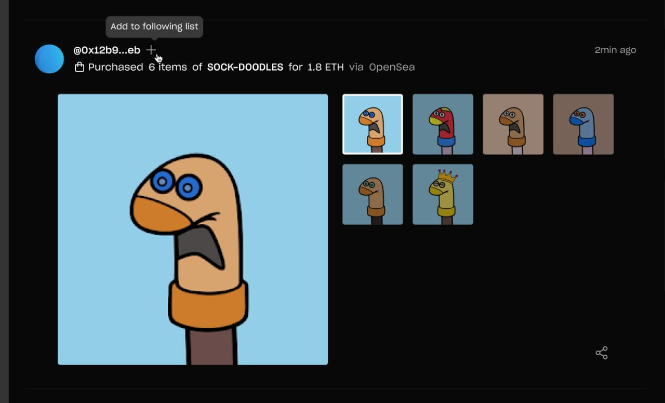
Task: Select the red sock puppet thumbnail
Action: click(443, 124)
